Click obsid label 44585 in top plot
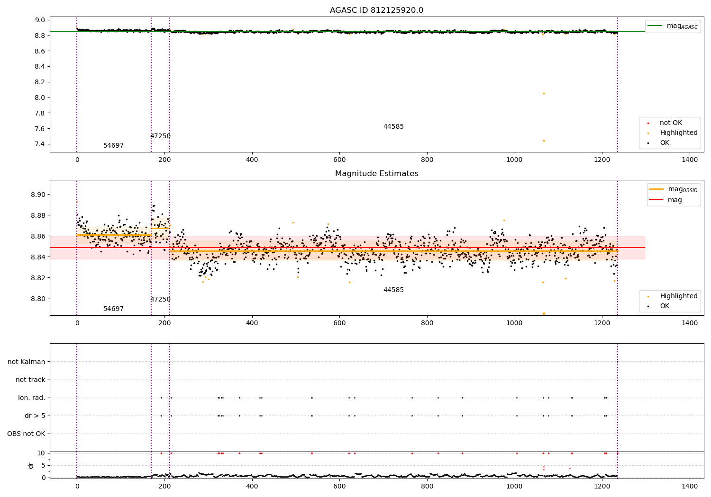The width and height of the screenshot is (711, 497). (393, 127)
